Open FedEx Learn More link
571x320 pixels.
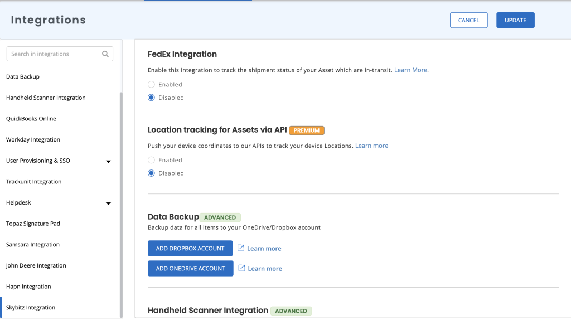click(x=410, y=70)
